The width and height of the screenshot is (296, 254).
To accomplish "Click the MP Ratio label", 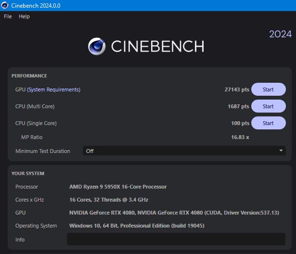I will tap(32, 137).
